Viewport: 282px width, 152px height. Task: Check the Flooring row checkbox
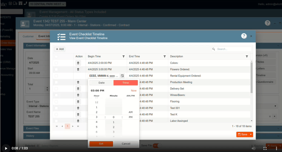[x=56, y=102]
